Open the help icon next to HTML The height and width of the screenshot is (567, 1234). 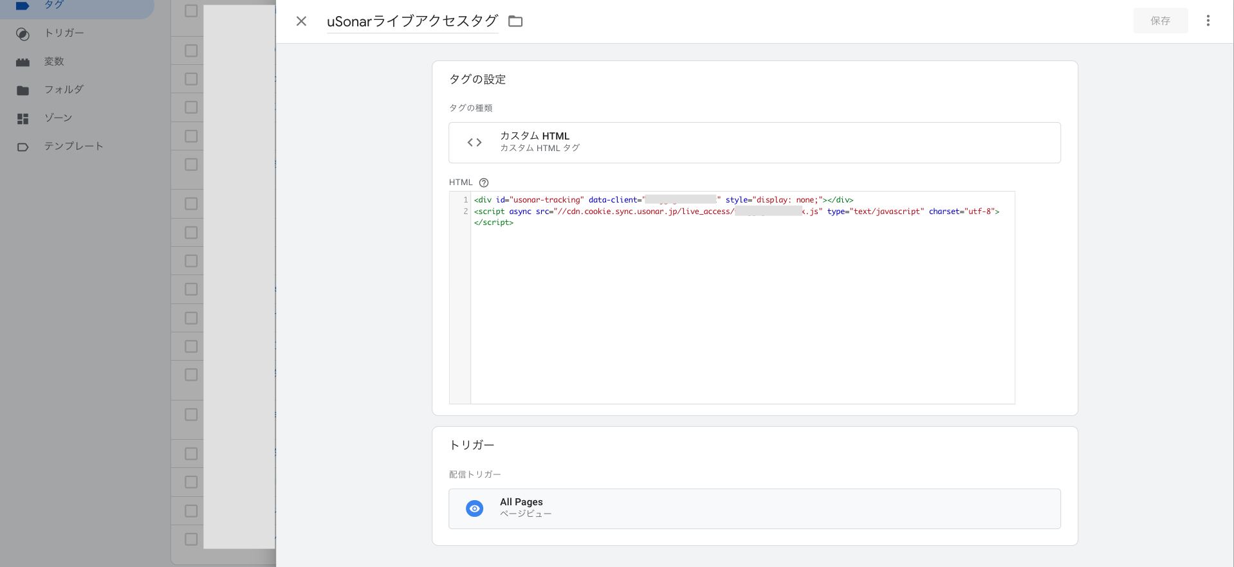[484, 183]
